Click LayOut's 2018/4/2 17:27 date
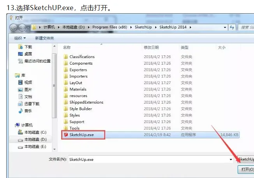Viewport: 254px width, 178px height. click(157, 83)
